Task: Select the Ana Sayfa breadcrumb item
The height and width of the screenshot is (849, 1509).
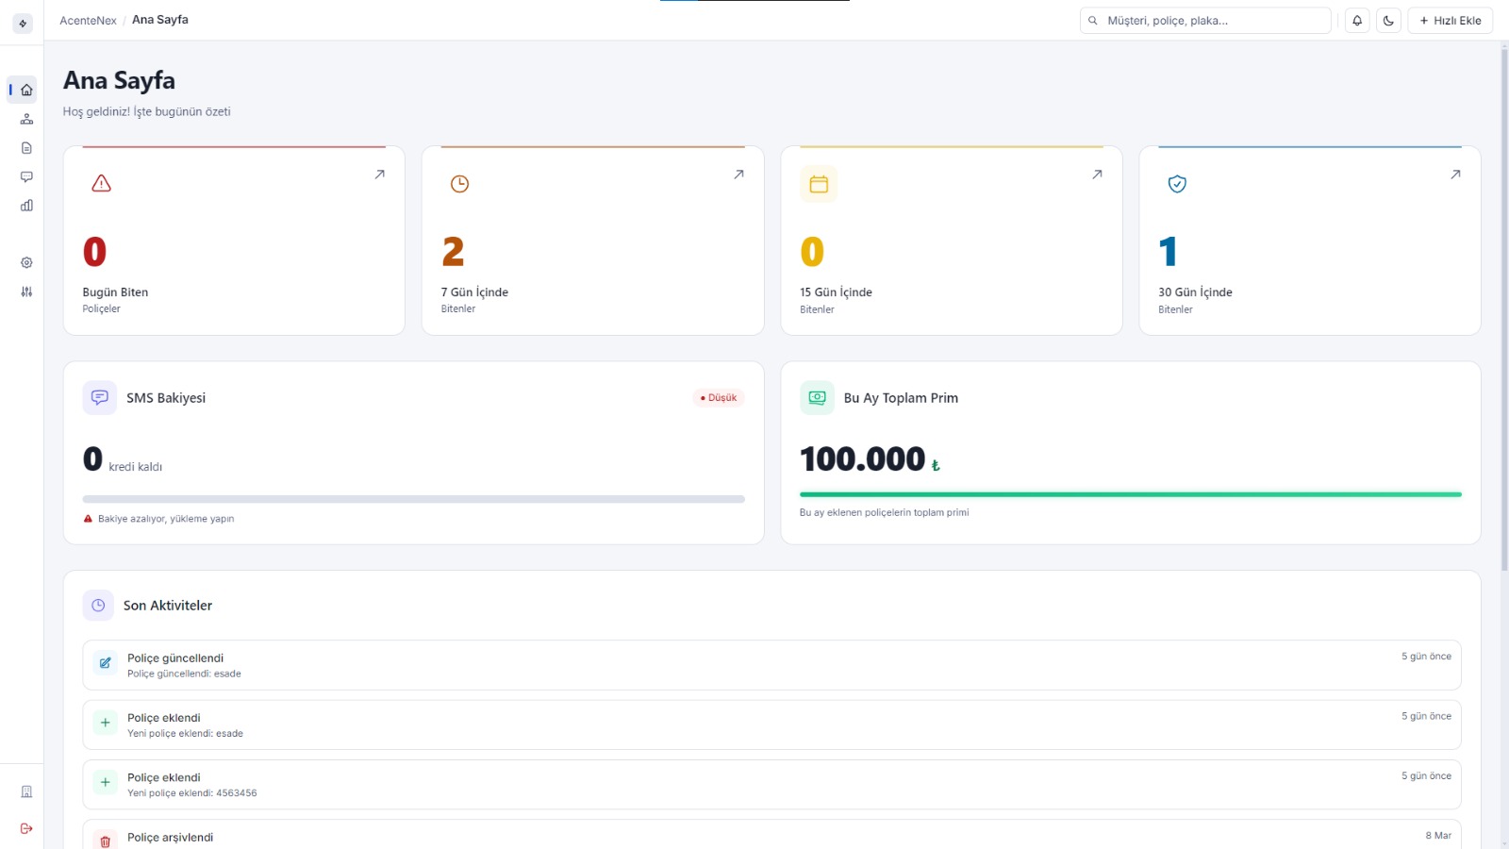Action: pyautogui.click(x=159, y=19)
